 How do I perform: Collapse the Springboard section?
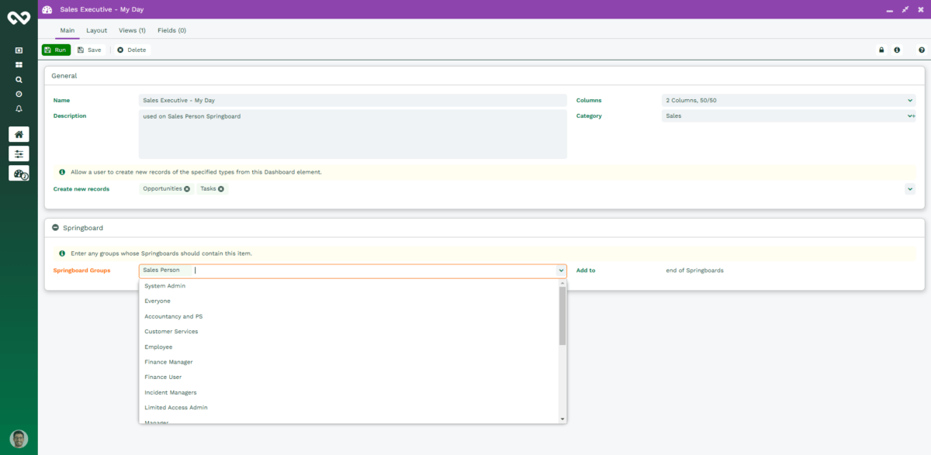(x=54, y=227)
